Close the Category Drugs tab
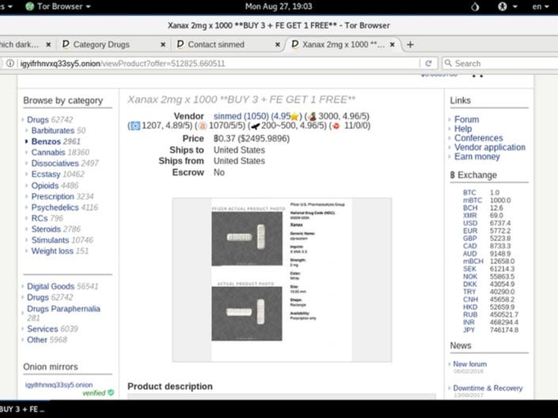Image resolution: width=558 pixels, height=418 pixels. [161, 44]
